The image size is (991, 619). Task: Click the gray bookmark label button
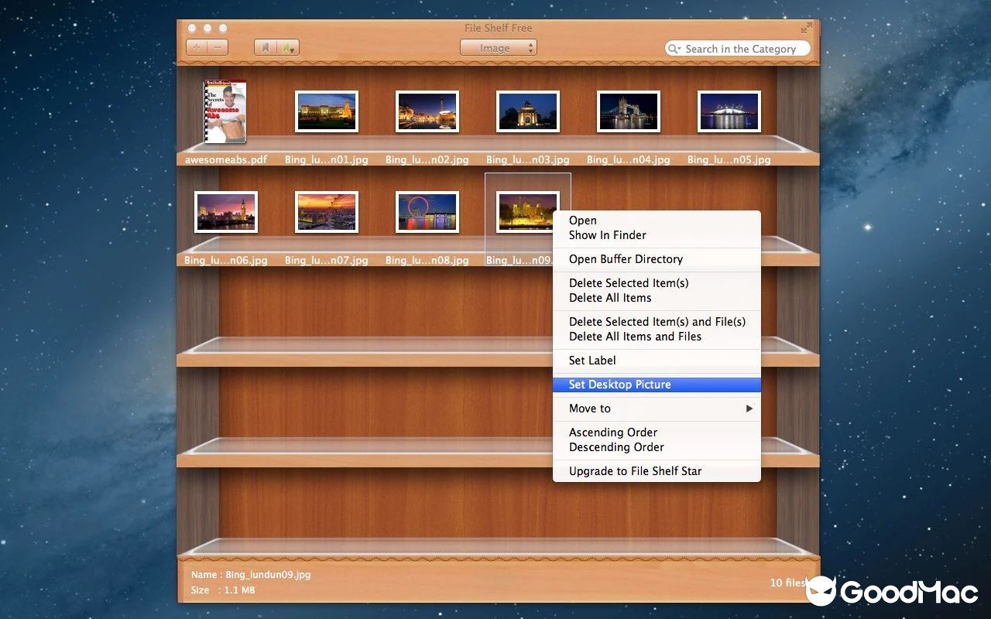(266, 47)
